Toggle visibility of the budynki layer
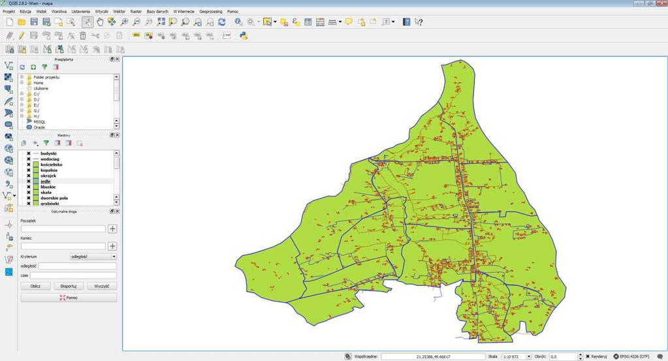668x361 pixels. pos(29,153)
